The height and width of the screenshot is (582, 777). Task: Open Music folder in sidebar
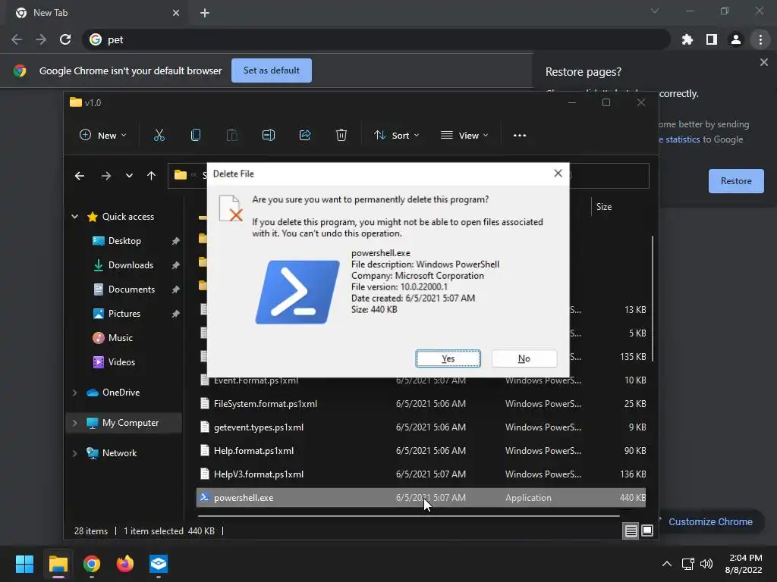(120, 337)
